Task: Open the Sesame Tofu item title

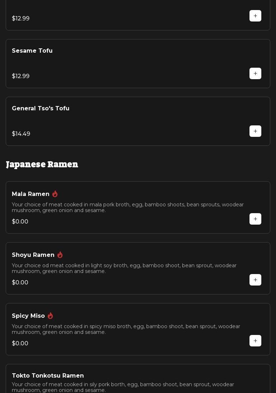Action: [32, 51]
